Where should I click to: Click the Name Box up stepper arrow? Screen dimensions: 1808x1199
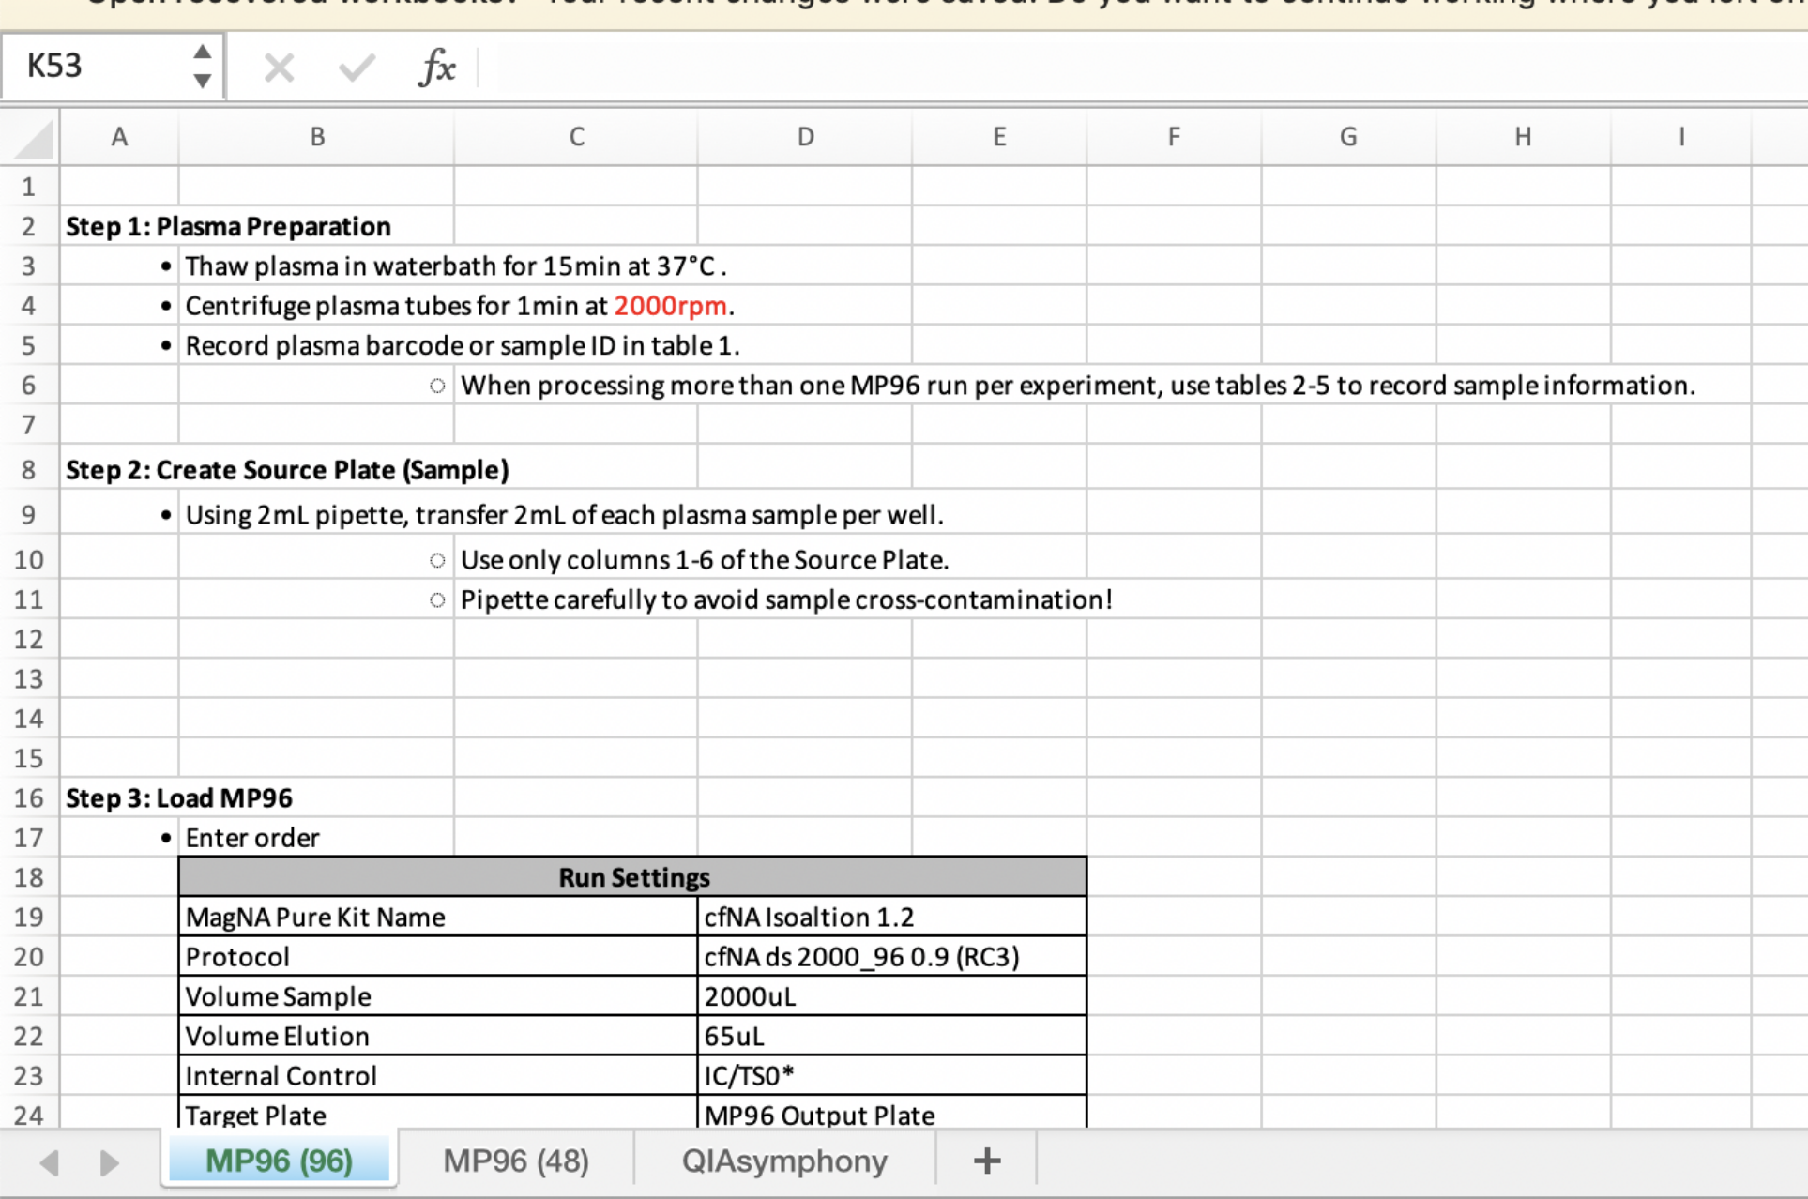click(x=202, y=52)
